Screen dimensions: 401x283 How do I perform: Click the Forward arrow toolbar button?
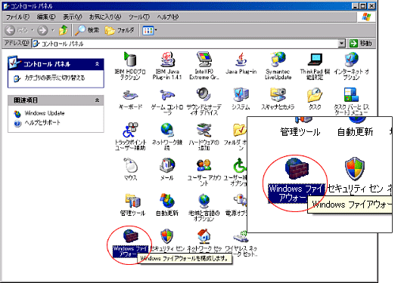42,30
